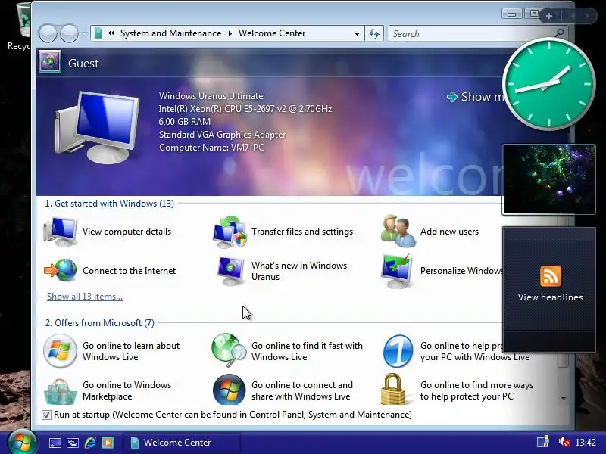The image size is (606, 454).
Task: Click the 13:42 taskbar clock
Action: tap(585, 442)
